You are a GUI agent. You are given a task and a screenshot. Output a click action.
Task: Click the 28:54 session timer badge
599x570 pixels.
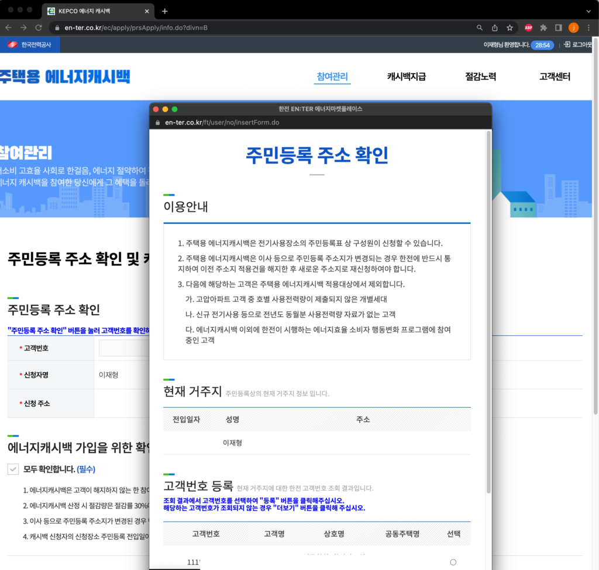click(542, 45)
